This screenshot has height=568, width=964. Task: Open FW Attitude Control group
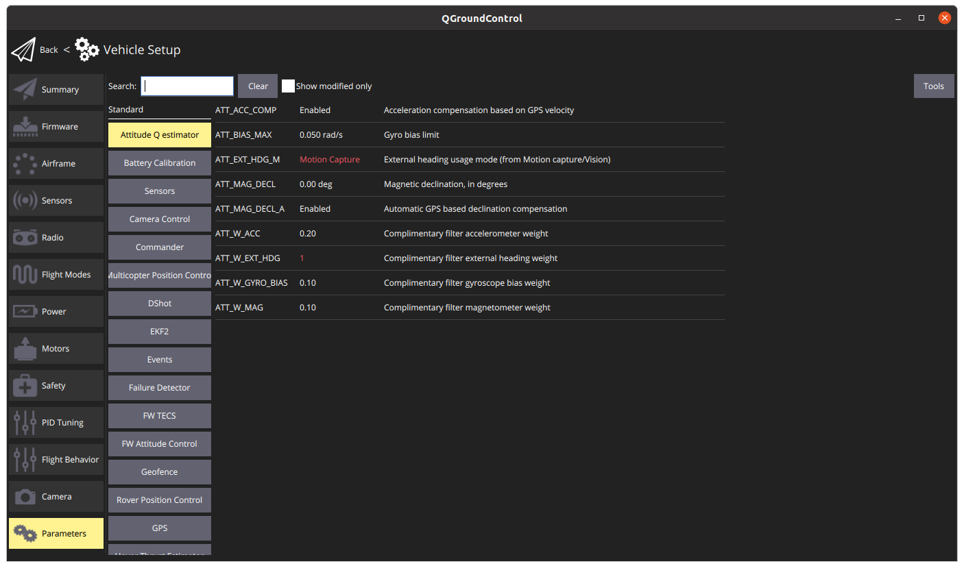point(160,444)
